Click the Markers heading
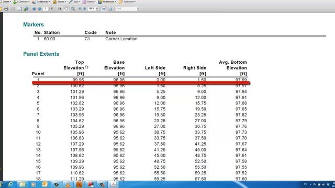Image resolution: width=335 pixels, height=188 pixels. pos(33,25)
